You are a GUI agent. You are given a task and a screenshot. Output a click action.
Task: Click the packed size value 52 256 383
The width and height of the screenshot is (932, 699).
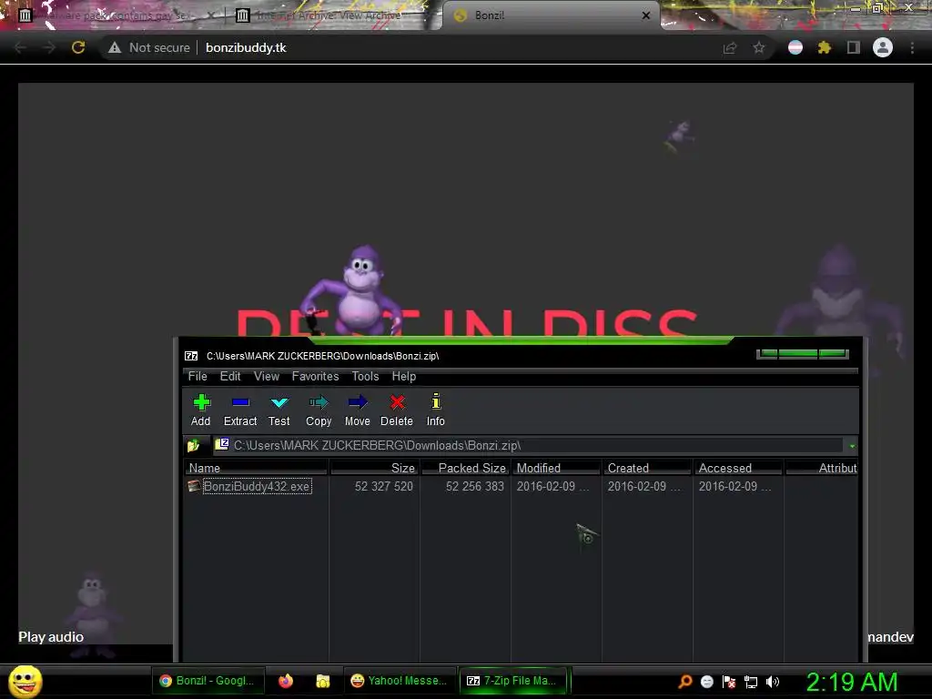[474, 486]
